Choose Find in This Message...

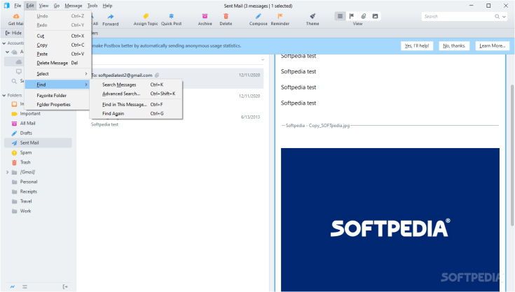(x=137, y=105)
